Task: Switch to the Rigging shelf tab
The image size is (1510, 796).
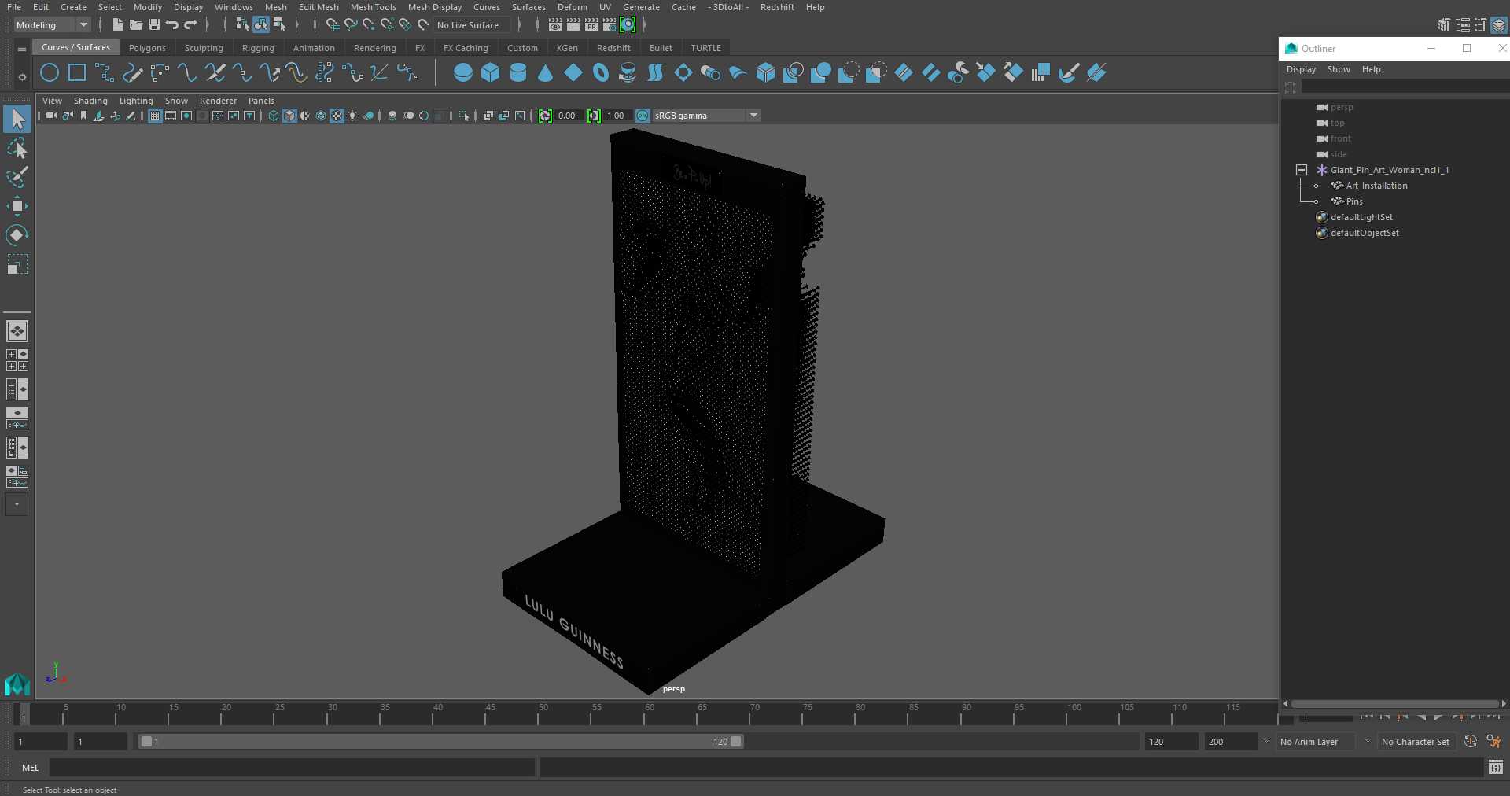Action: click(x=258, y=48)
